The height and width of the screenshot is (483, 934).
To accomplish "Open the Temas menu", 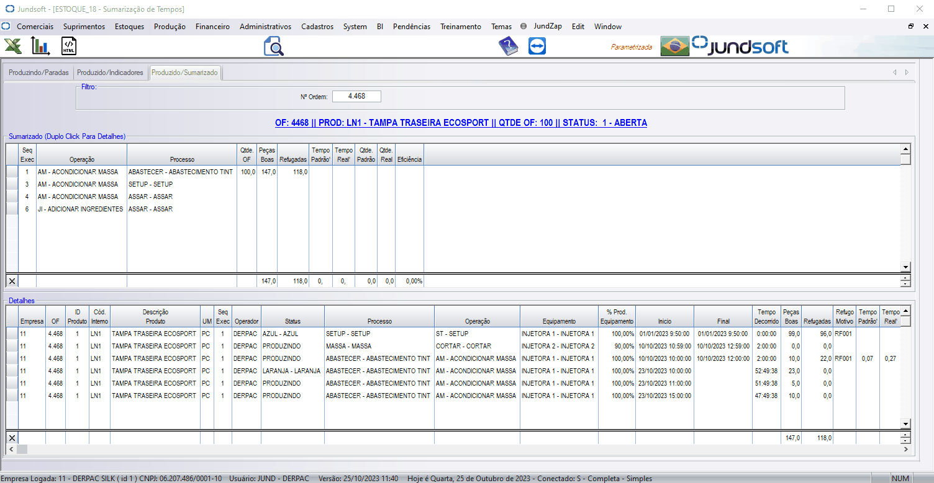I will [501, 27].
